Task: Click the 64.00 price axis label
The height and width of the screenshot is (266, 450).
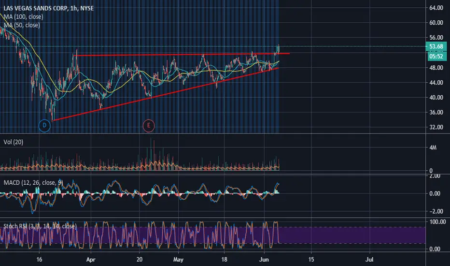Action: 436,8
